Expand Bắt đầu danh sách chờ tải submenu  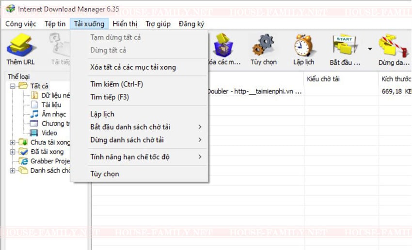200,127
